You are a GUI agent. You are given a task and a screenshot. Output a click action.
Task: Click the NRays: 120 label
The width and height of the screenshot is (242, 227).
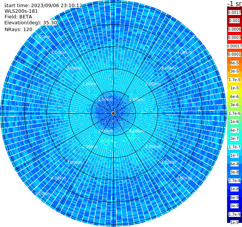pos(18,29)
